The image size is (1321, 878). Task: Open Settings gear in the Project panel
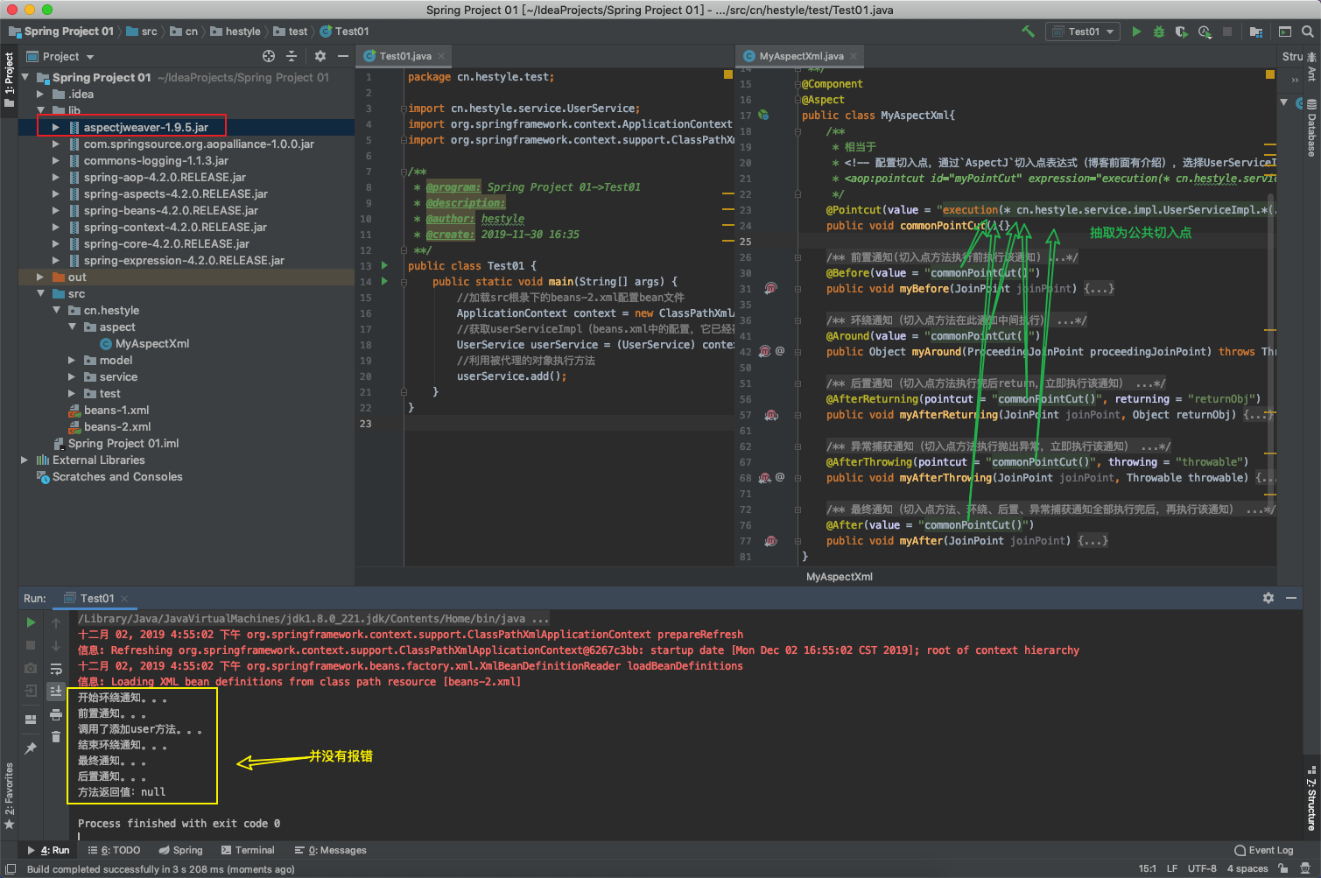tap(319, 56)
